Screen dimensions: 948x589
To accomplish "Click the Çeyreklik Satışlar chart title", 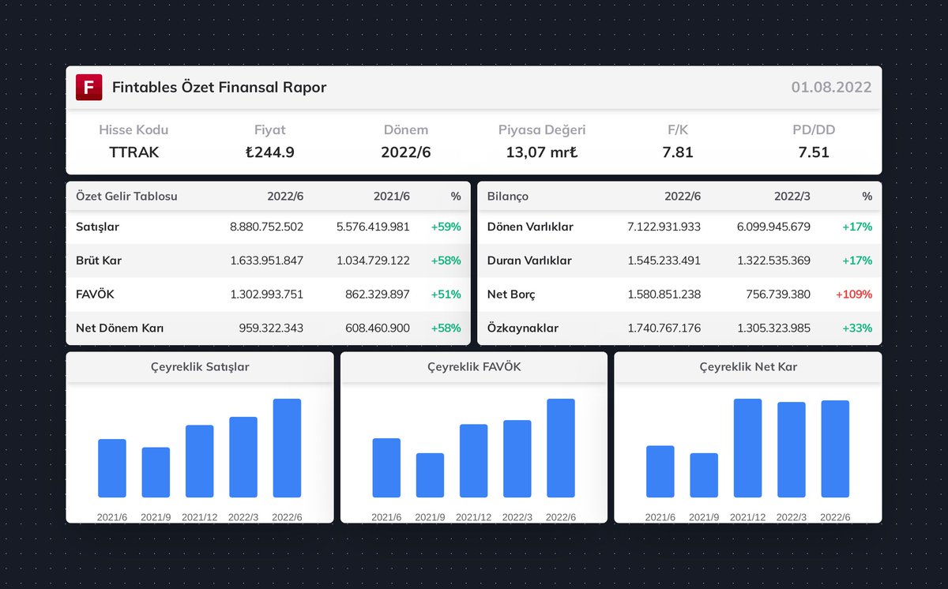I will 200,367.
